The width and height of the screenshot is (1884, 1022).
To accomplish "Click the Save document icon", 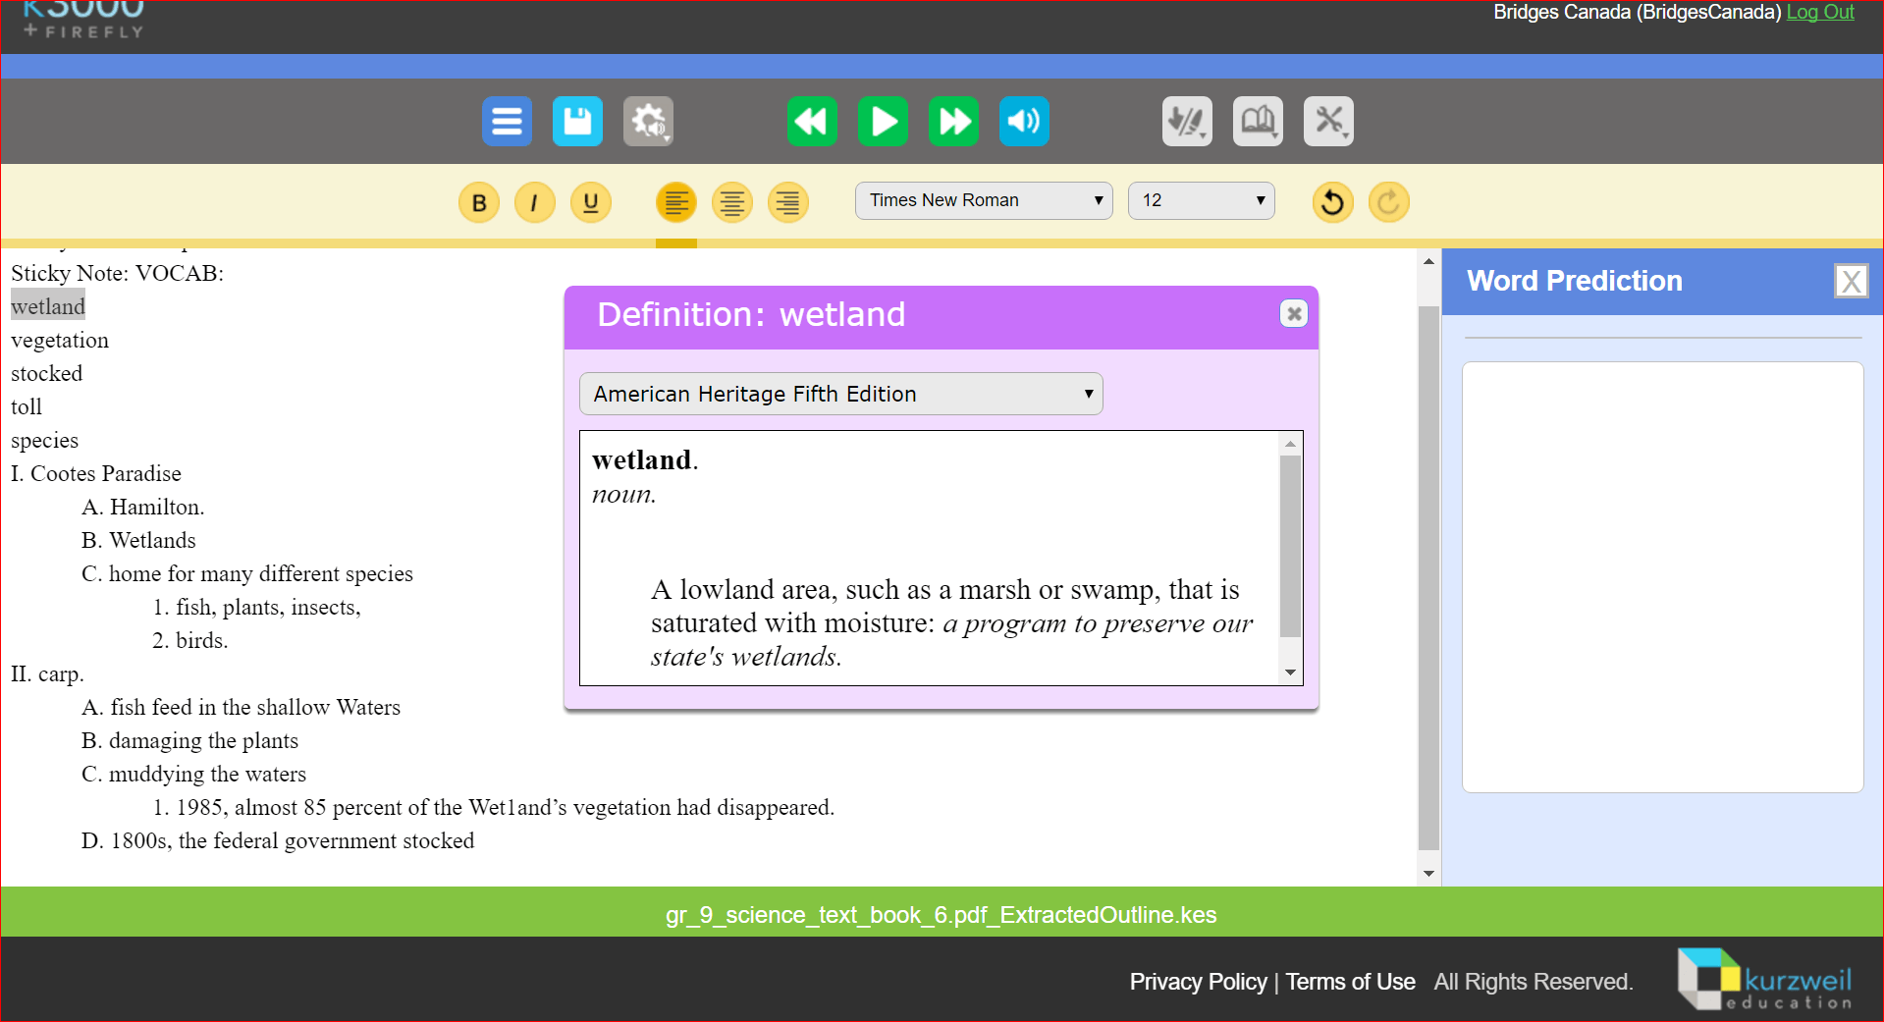I will [577, 122].
